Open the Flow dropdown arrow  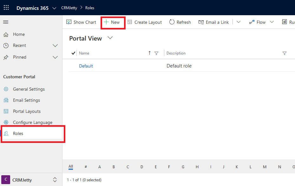pyautogui.click(x=272, y=22)
